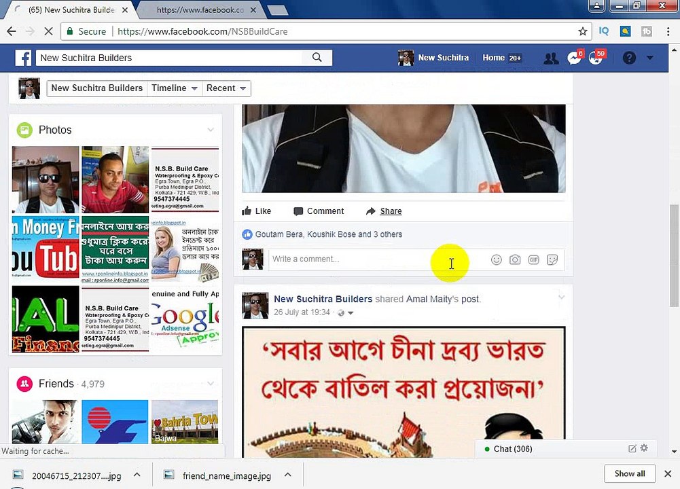Screen dimensions: 680x489
Task: Click the Write a comment field
Action: coord(376,259)
